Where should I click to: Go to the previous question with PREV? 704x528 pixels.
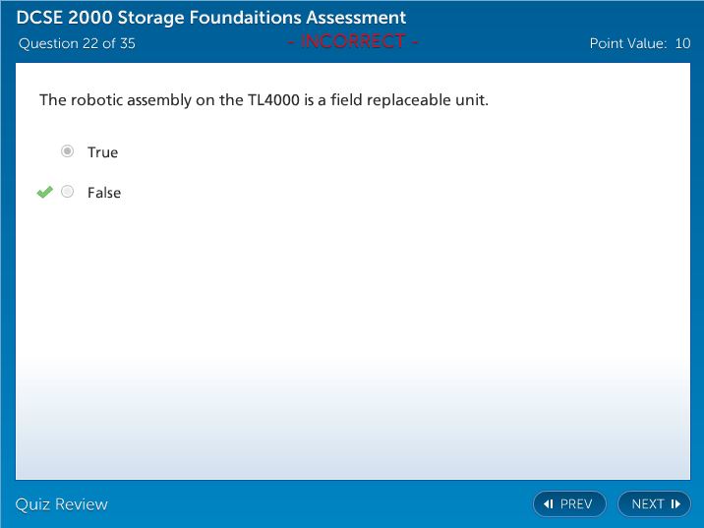569,504
